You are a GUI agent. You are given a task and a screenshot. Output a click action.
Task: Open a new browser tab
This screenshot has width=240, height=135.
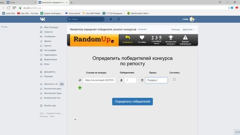pos(72,3)
